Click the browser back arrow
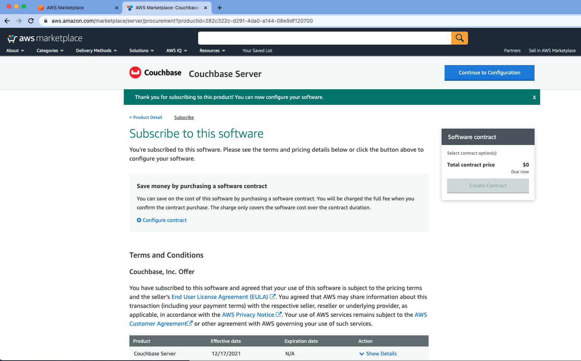The width and height of the screenshot is (581, 361). pos(7,21)
